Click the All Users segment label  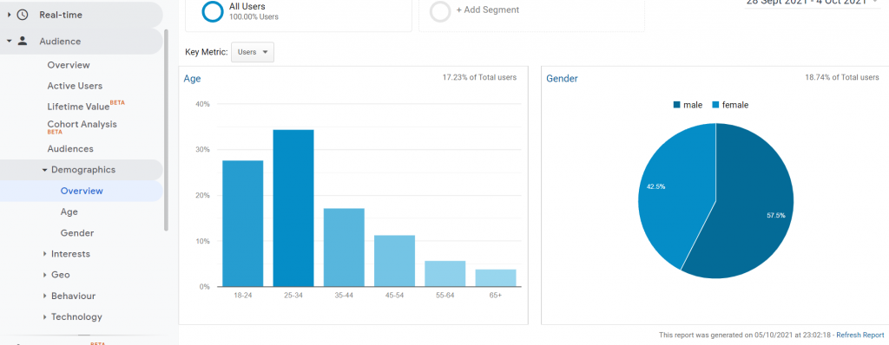coord(247,6)
